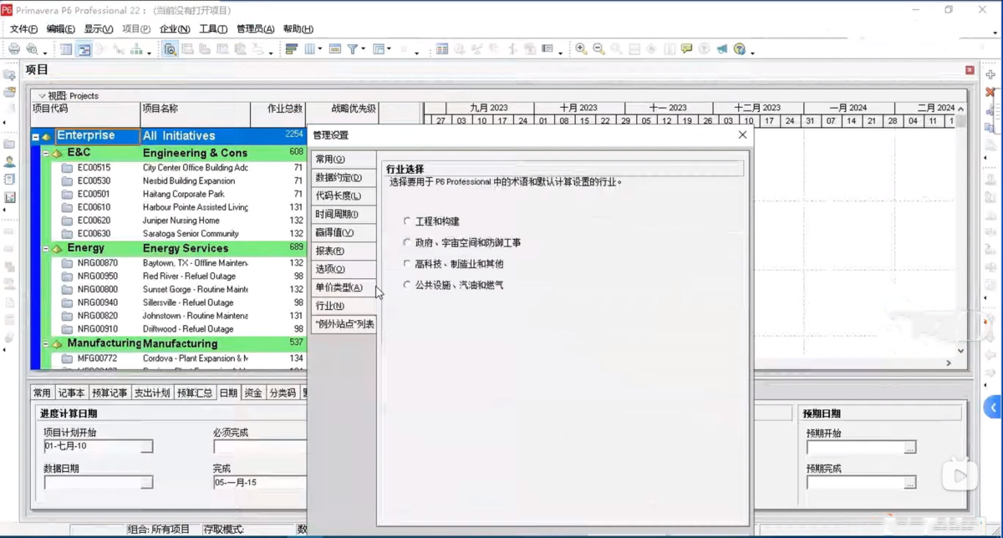Image resolution: width=1003 pixels, height=538 pixels.
Task: Click the blue megaphone icon
Action: click(722, 49)
